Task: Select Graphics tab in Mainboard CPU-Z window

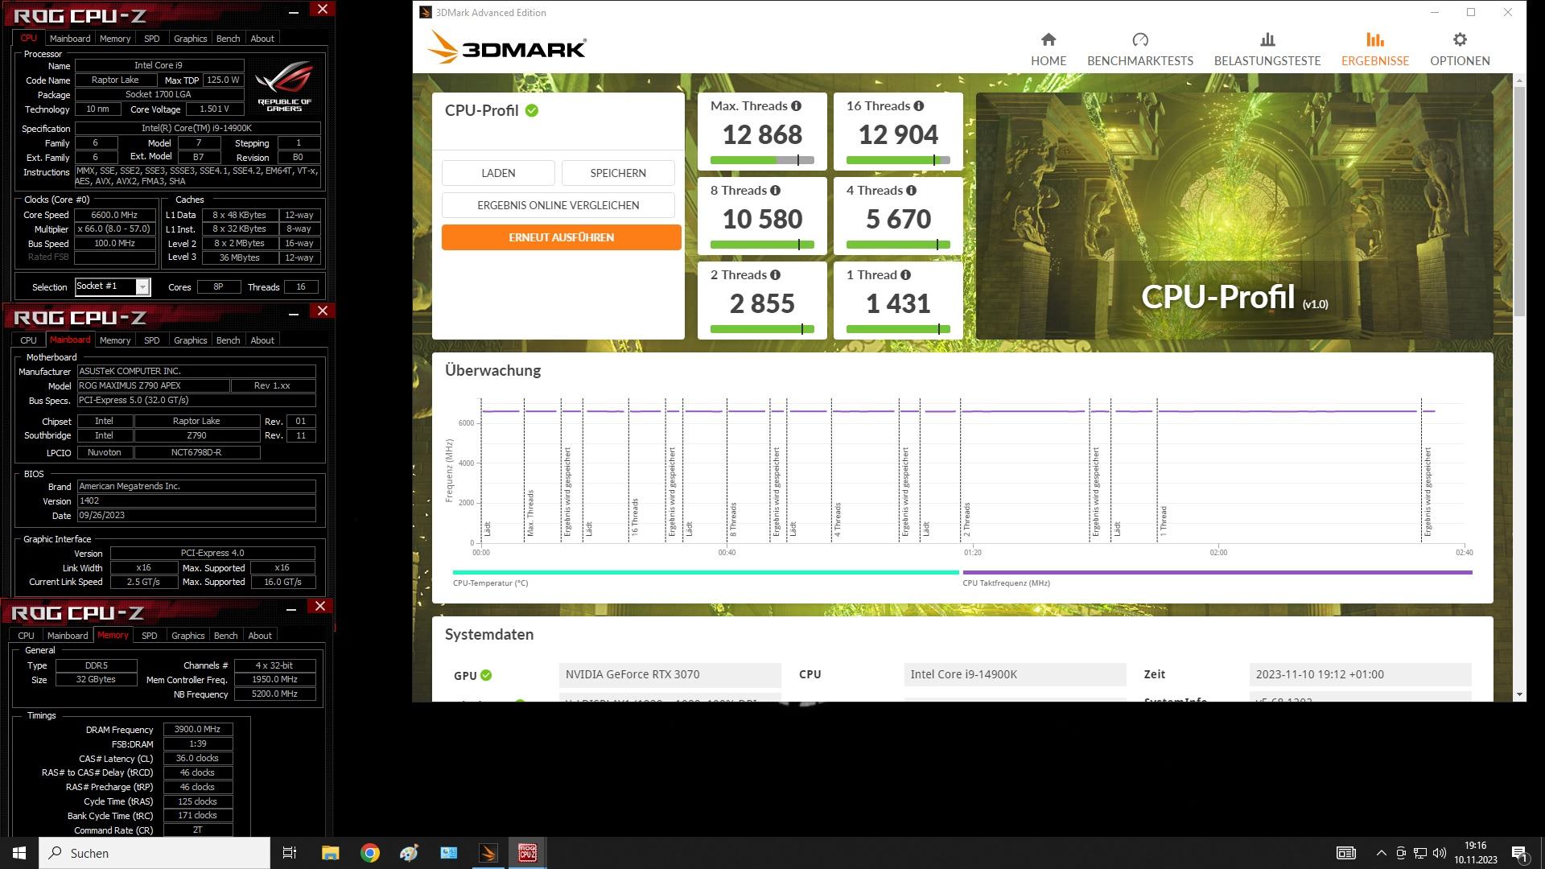Action: pyautogui.click(x=190, y=340)
